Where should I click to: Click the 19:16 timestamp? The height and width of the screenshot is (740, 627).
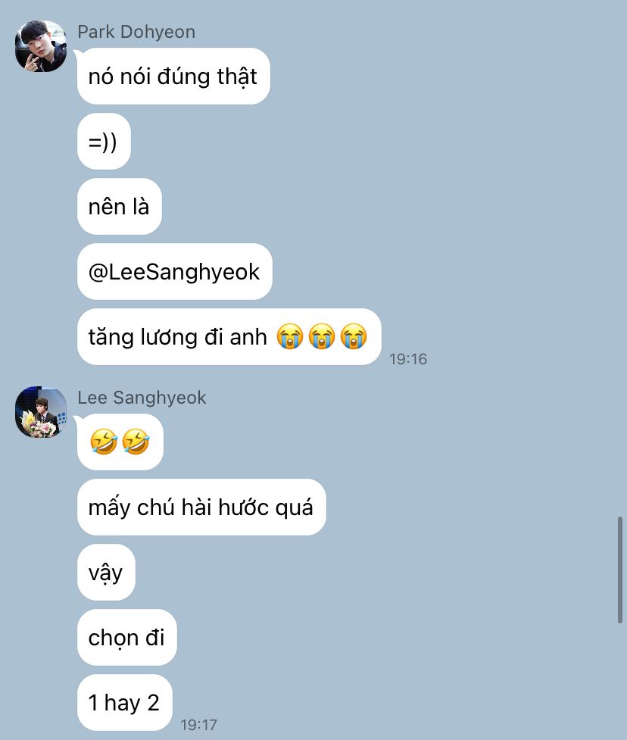tap(408, 359)
